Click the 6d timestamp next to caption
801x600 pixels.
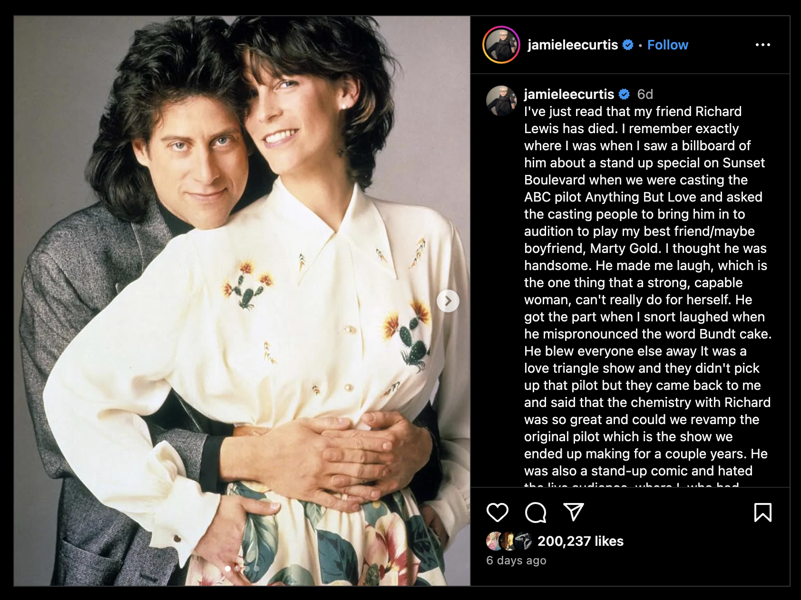[645, 94]
